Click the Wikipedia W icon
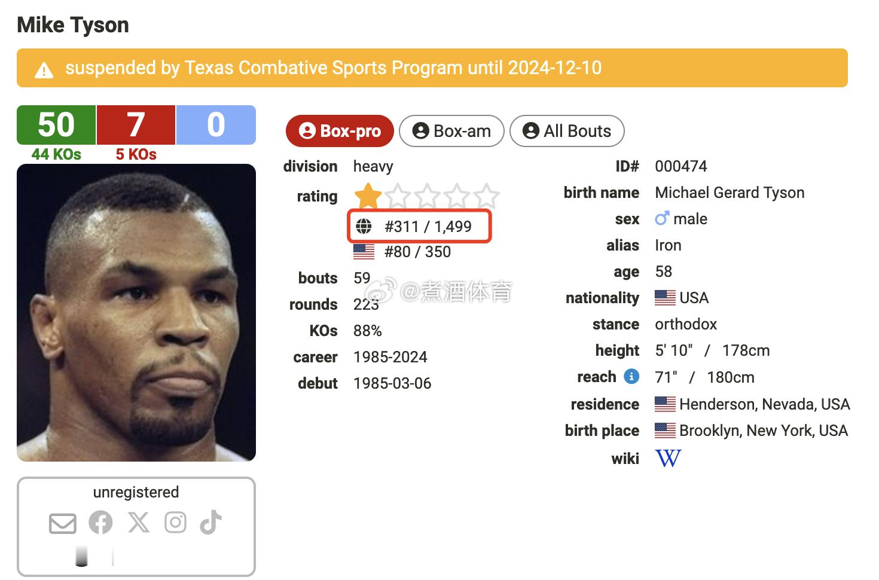The width and height of the screenshot is (879, 580). (x=668, y=459)
